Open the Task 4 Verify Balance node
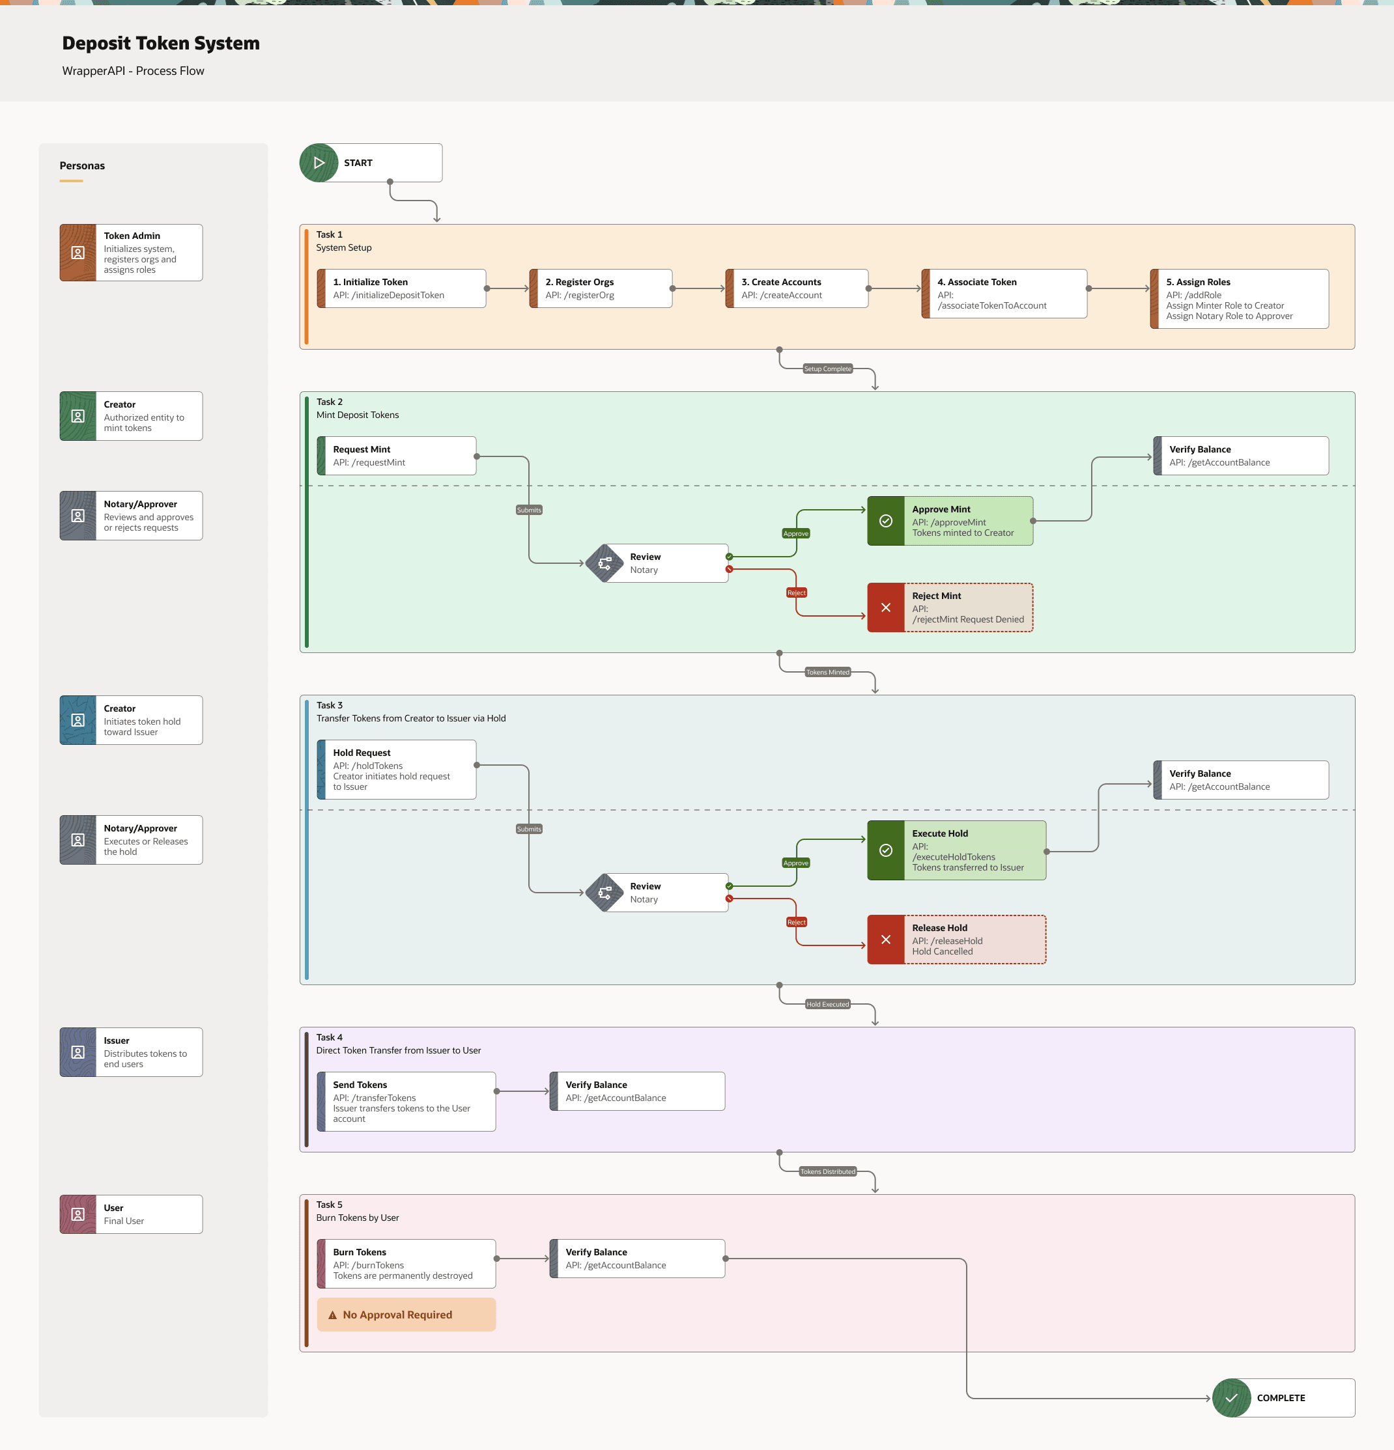Viewport: 1394px width, 1450px height. pyautogui.click(x=636, y=1091)
